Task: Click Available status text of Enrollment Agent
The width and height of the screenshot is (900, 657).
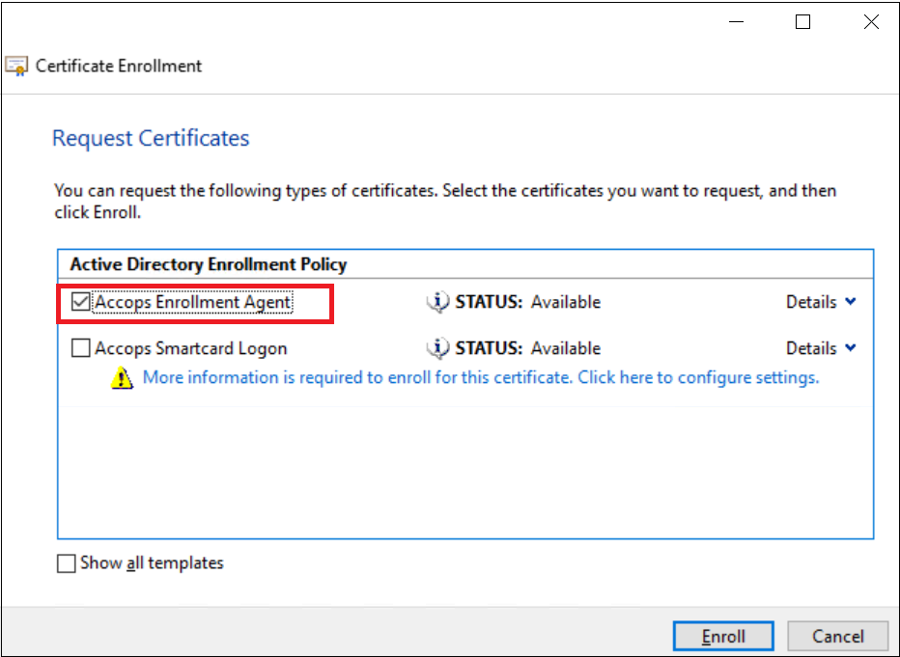Action: click(x=565, y=302)
